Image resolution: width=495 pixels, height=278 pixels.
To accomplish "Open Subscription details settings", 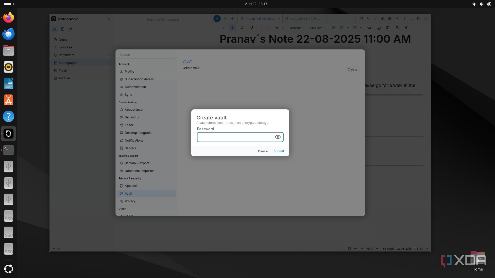I will click(146, 79).
